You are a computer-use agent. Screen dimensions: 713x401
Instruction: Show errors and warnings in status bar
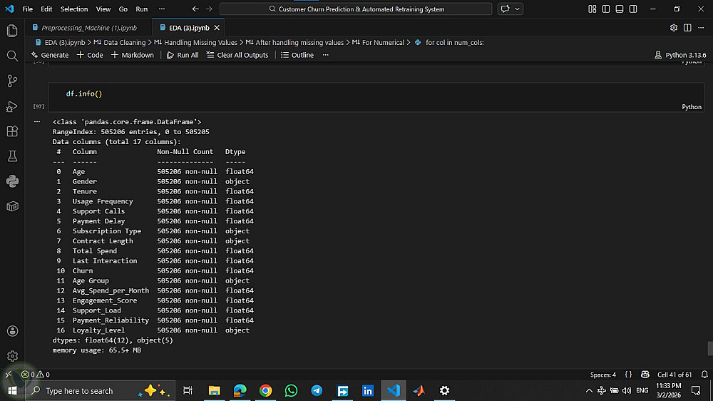click(x=36, y=375)
